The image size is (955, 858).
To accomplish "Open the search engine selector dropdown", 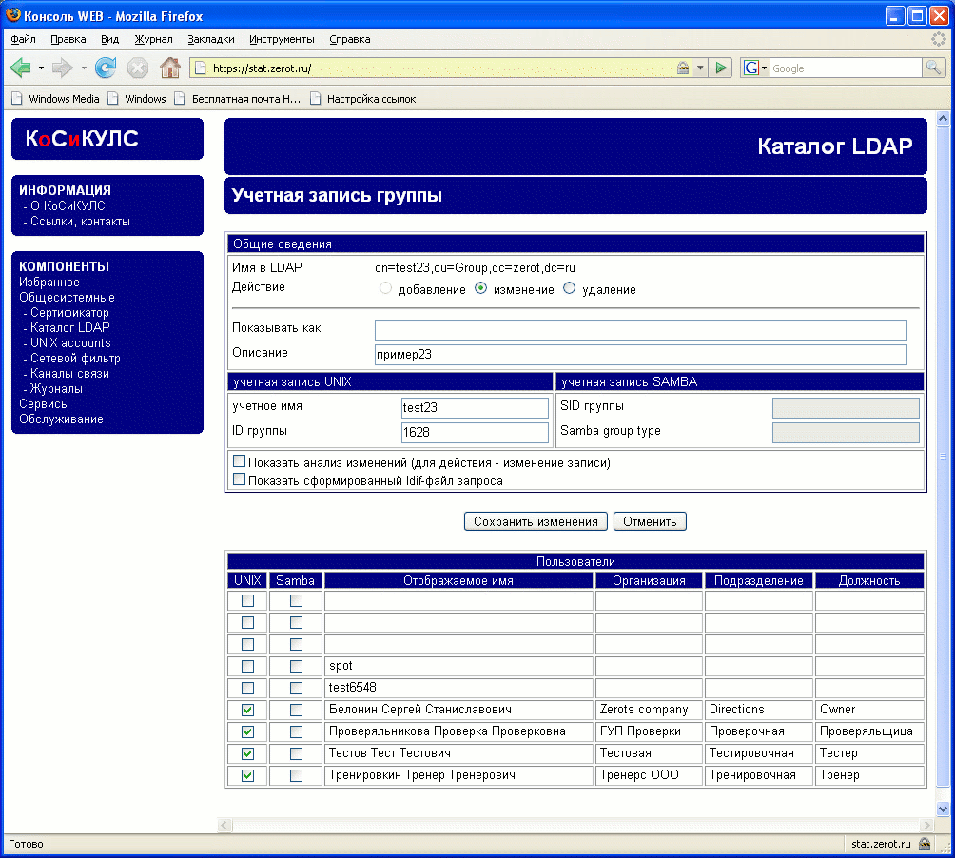I will (x=764, y=68).
